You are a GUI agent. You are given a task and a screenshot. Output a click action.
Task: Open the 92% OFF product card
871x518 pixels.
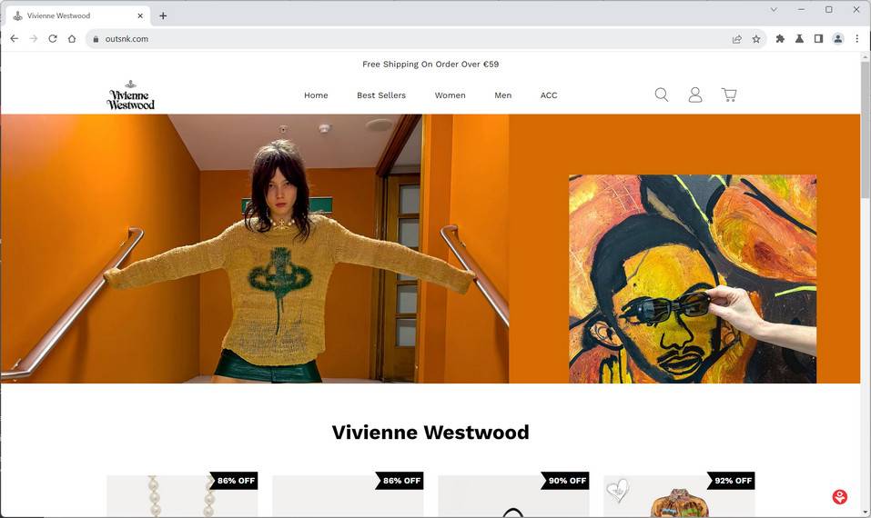[x=679, y=496]
